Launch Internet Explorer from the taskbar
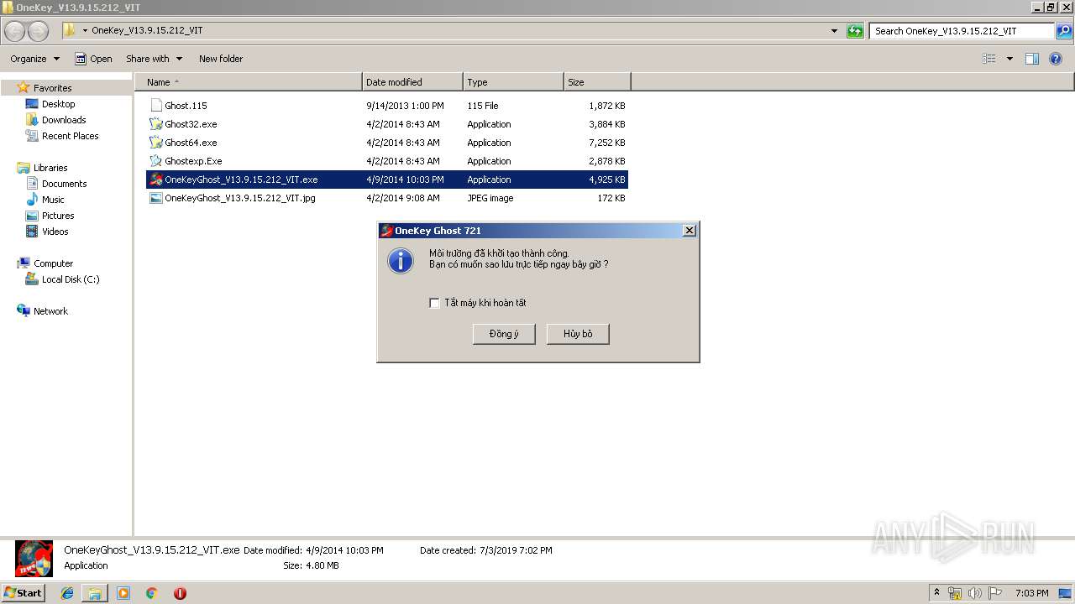Viewport: 1075px width, 604px height. [67, 593]
